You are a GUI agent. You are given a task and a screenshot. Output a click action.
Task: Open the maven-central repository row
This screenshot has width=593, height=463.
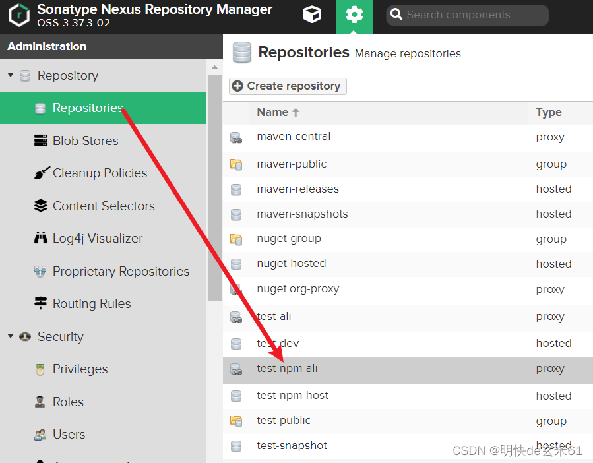tap(408, 138)
